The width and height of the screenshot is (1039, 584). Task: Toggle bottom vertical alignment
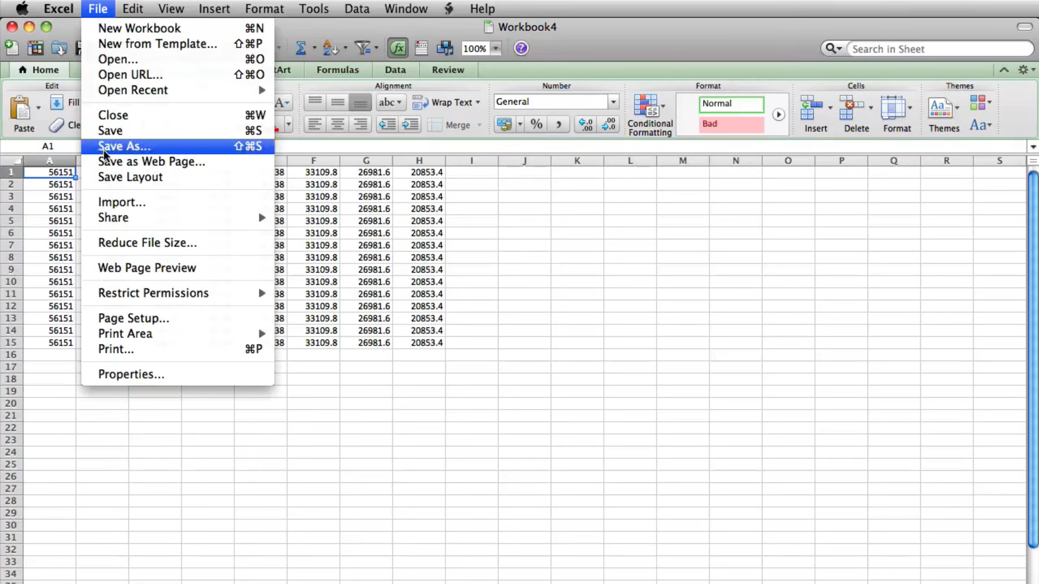pyautogui.click(x=360, y=102)
